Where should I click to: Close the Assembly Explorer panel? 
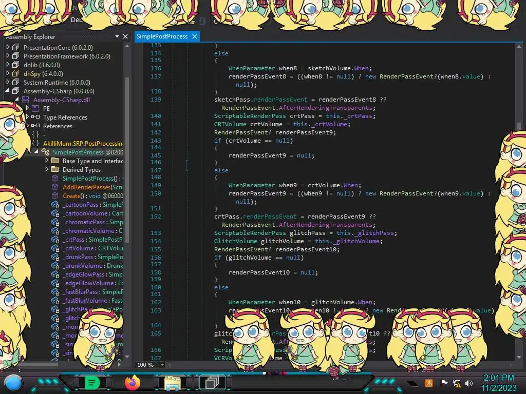click(x=125, y=36)
